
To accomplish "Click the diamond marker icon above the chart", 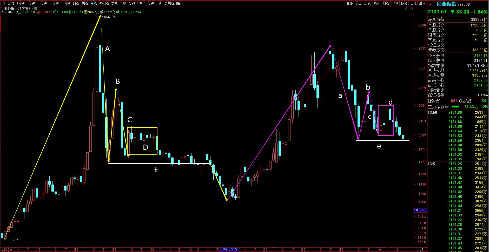I will click(407, 9).
